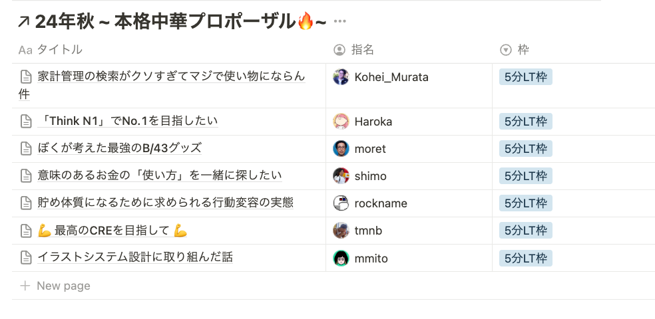Click shimo's avatar icon
The height and width of the screenshot is (319, 655).
coord(341,176)
